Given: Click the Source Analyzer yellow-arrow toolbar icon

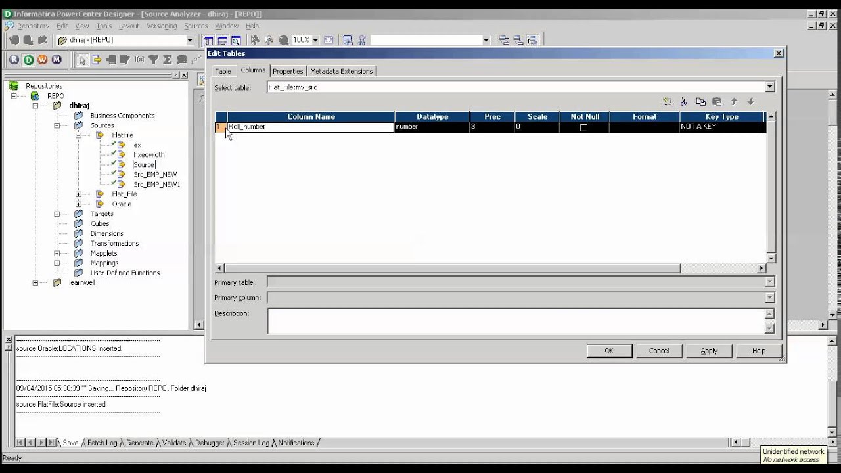Looking at the screenshot, I should click(x=97, y=60).
